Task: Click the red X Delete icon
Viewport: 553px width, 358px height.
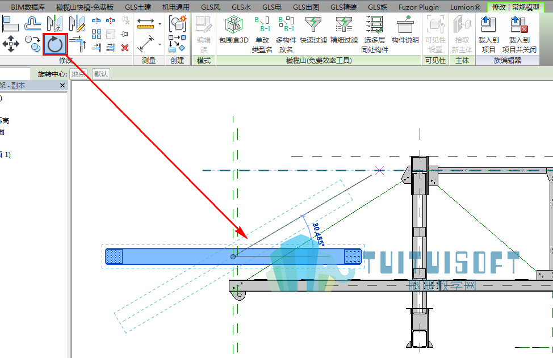Action: [x=125, y=48]
